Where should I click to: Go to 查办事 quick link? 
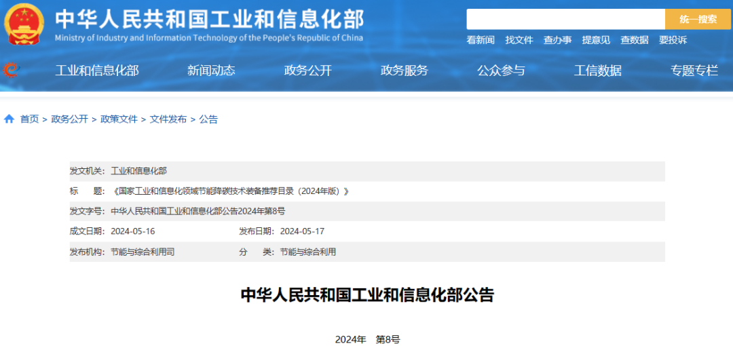[x=557, y=40]
